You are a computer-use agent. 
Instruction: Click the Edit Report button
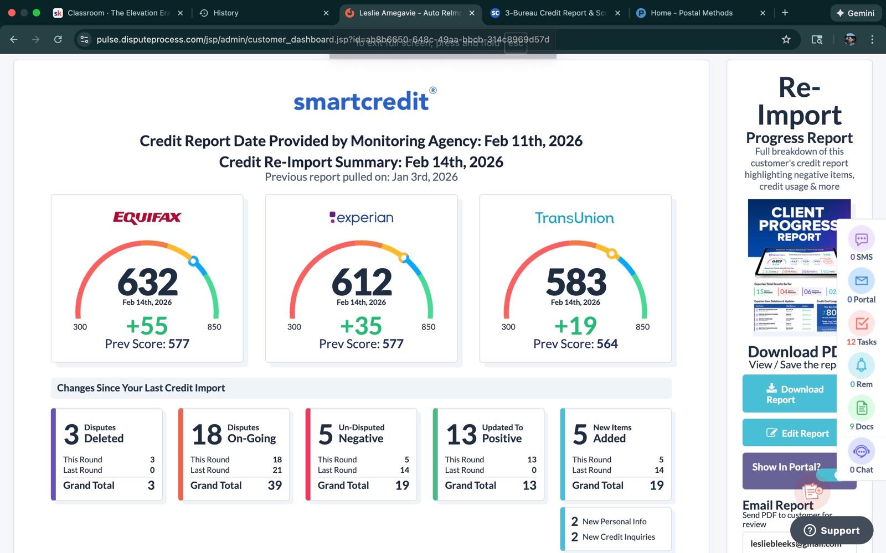(x=791, y=433)
